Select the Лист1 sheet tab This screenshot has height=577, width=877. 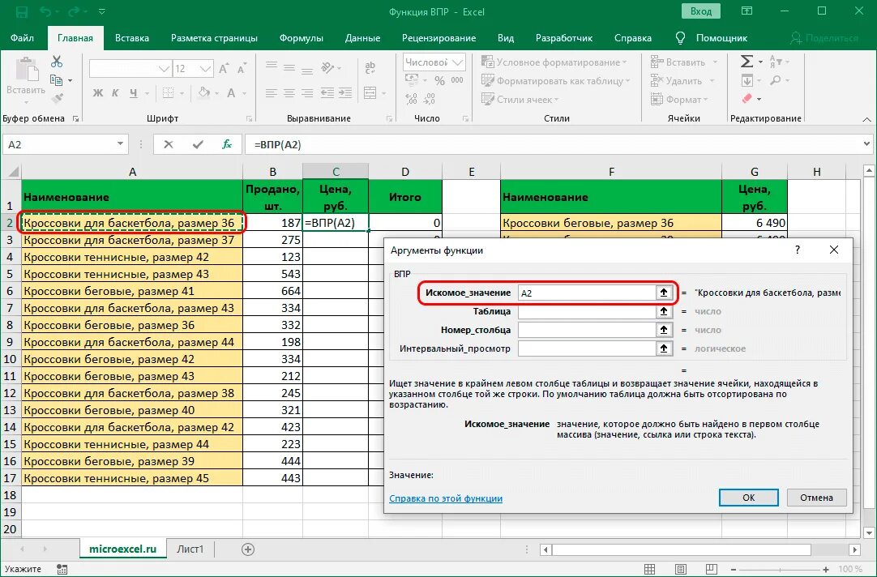pos(190,549)
